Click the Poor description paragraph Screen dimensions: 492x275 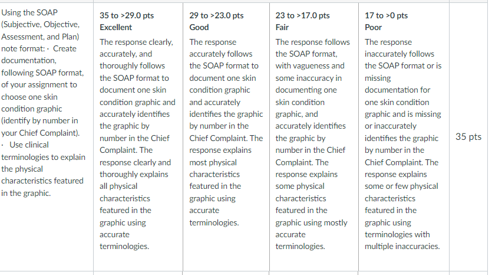tap(403, 144)
